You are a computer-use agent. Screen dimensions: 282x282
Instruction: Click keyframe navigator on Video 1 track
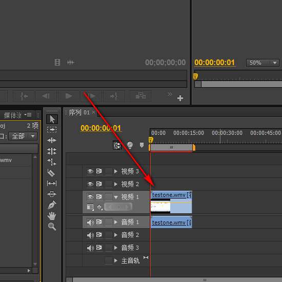118,207
